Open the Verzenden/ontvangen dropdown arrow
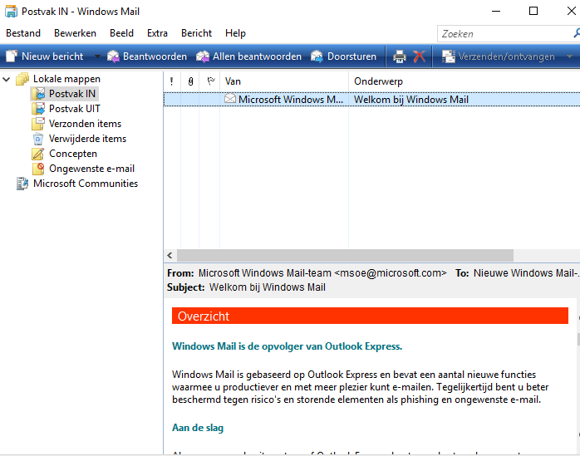Image resolution: width=580 pixels, height=456 pixels. point(569,56)
